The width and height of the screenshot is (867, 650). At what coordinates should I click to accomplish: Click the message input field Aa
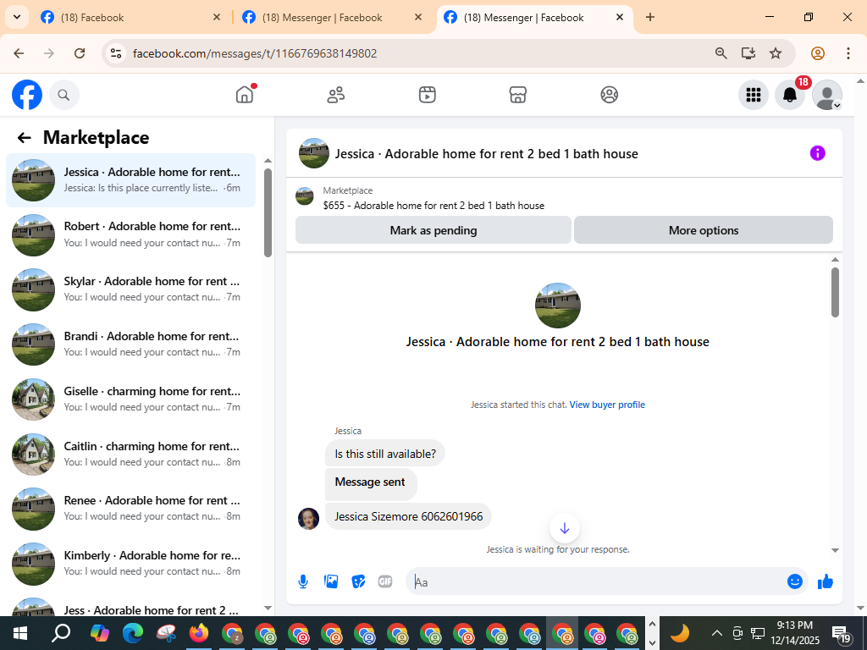coord(597,582)
